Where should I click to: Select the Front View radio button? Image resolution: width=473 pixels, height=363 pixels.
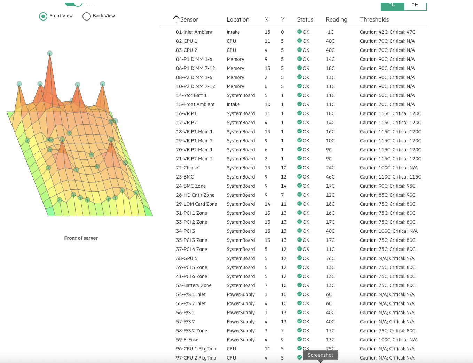[43, 16]
